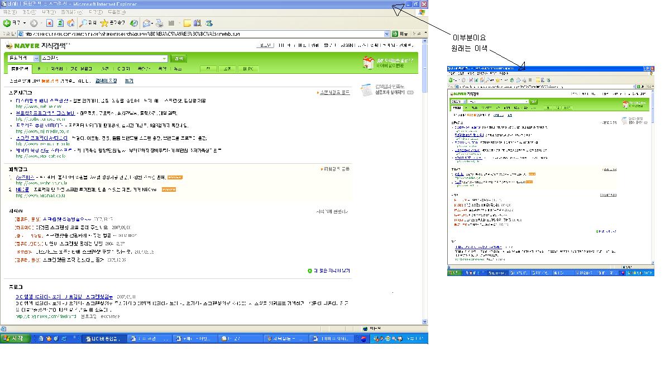Click the scrollbar down arrow of the page
The height and width of the screenshot is (375, 665).
coord(424,322)
